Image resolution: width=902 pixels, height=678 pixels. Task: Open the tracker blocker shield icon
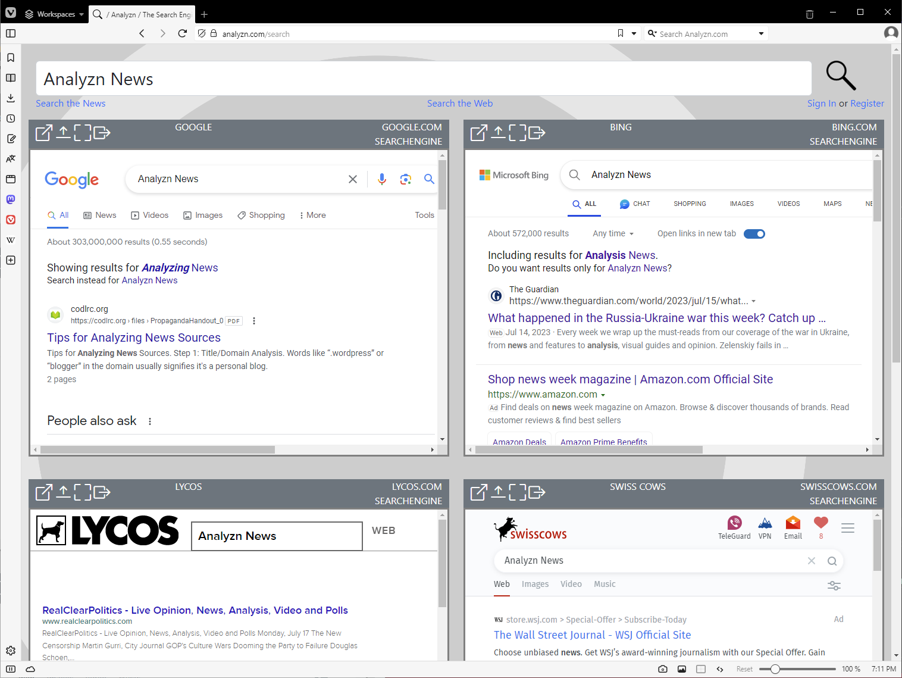tap(202, 33)
